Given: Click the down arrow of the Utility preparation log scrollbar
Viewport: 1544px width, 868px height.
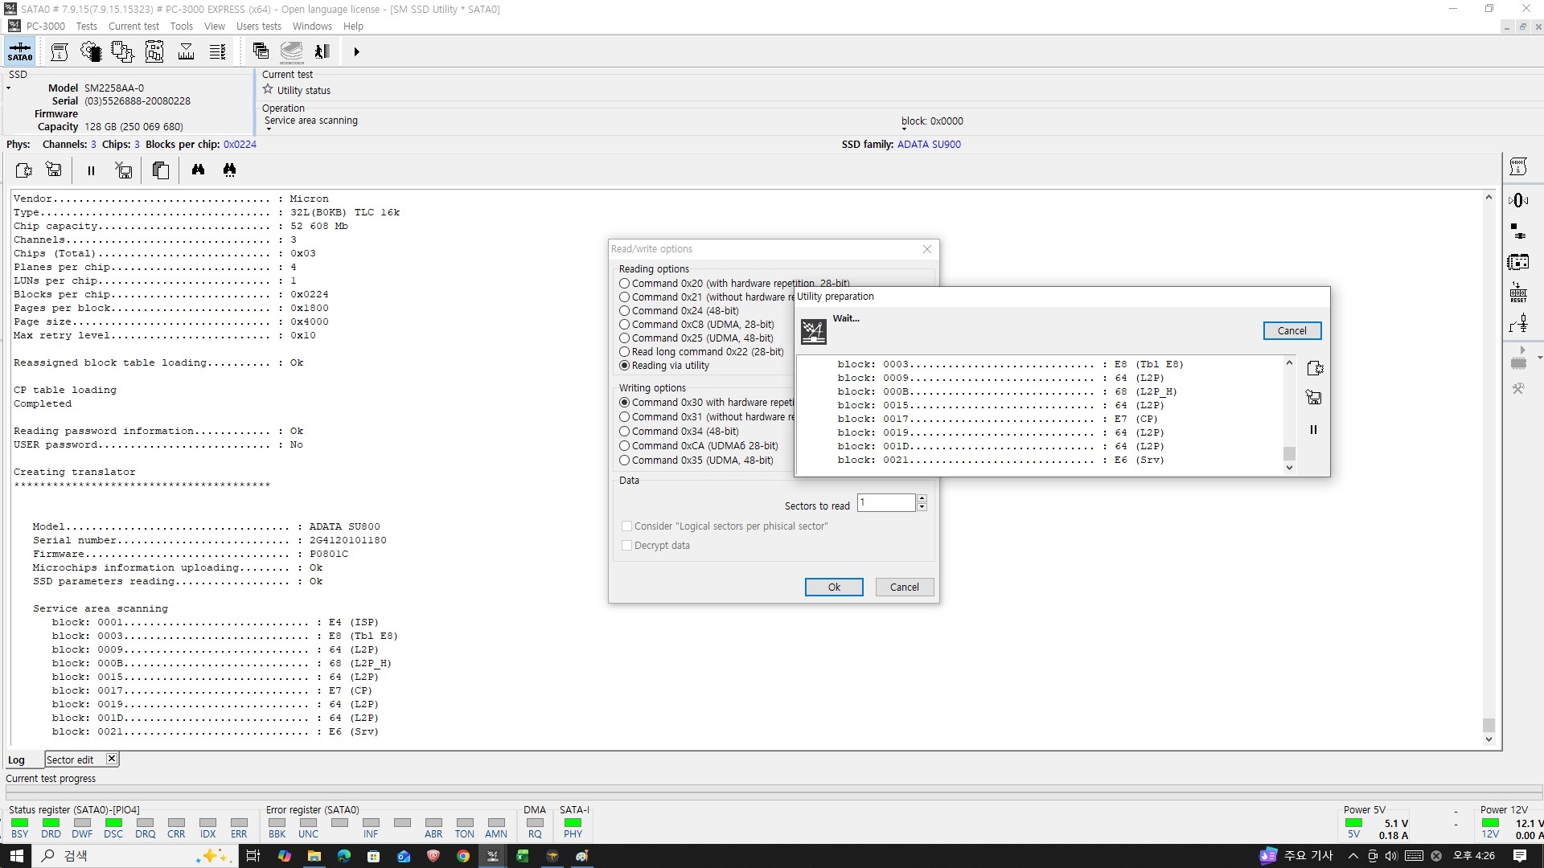Looking at the screenshot, I should (x=1289, y=468).
